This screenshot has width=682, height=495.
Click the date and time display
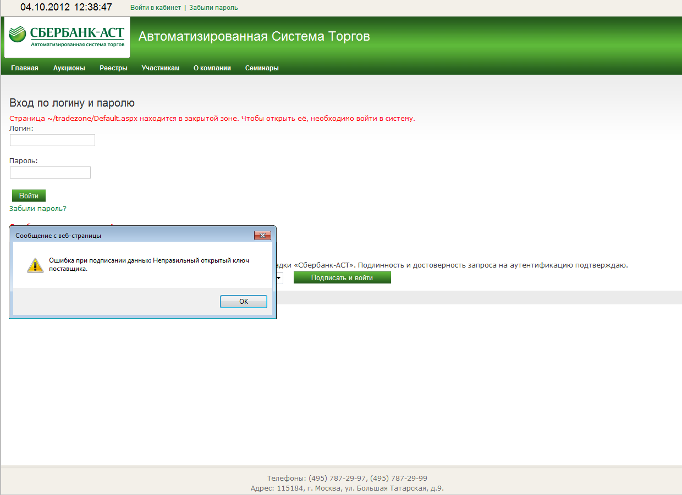coord(66,8)
